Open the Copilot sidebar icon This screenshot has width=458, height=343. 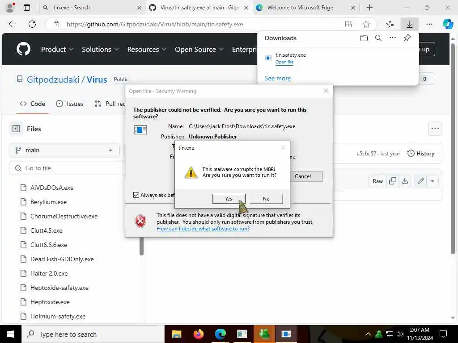pos(448,24)
